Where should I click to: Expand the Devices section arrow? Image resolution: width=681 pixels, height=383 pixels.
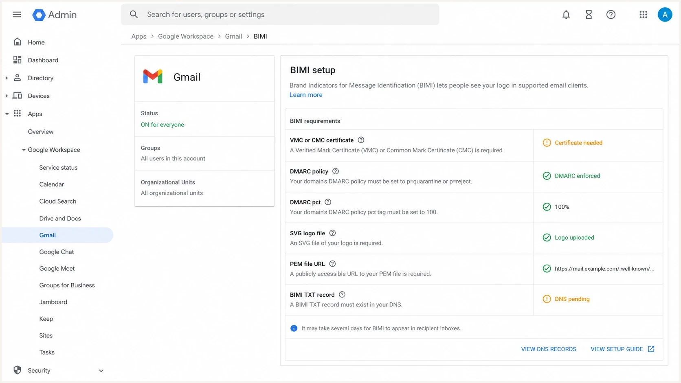pyautogui.click(x=7, y=96)
